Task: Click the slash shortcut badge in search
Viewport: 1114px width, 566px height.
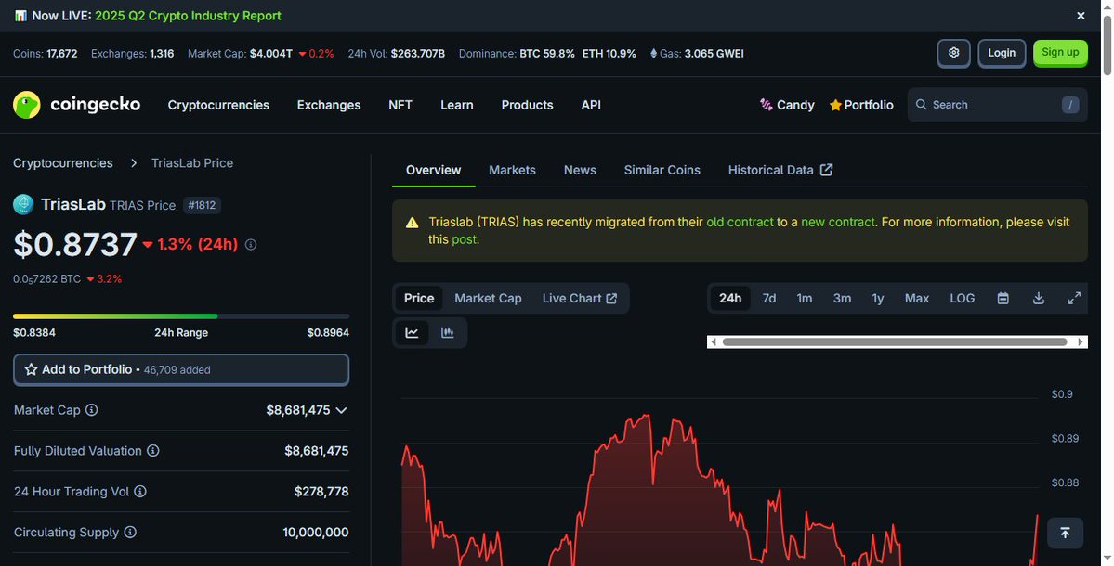Action: point(1070,105)
